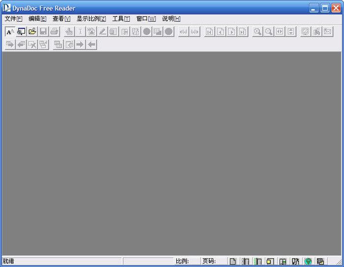Open the 编辑[E] menu
Screen dimensions: 344x267
pyautogui.click(x=37, y=19)
